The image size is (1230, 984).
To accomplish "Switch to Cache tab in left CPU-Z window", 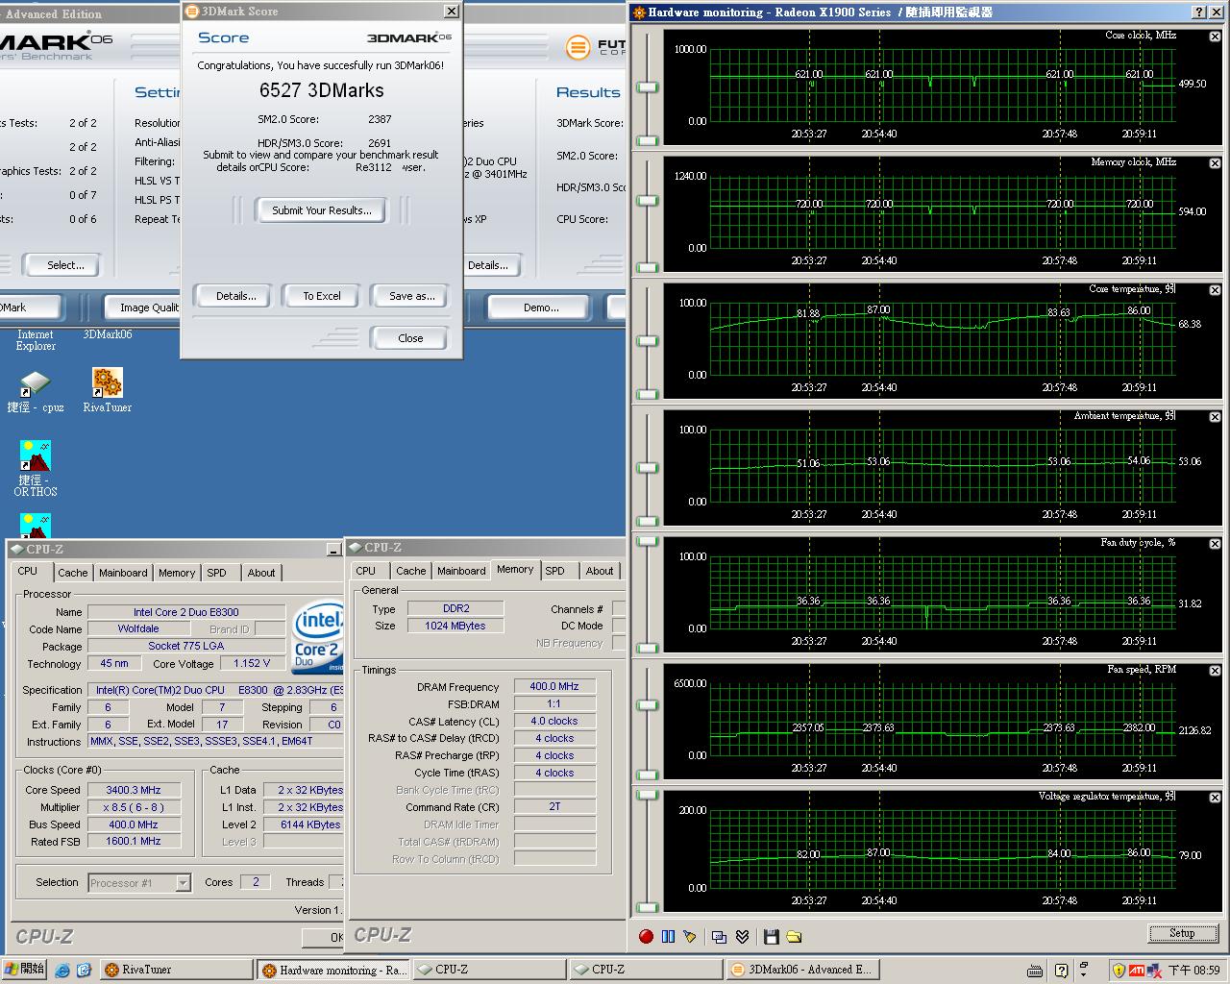I will tap(73, 573).
